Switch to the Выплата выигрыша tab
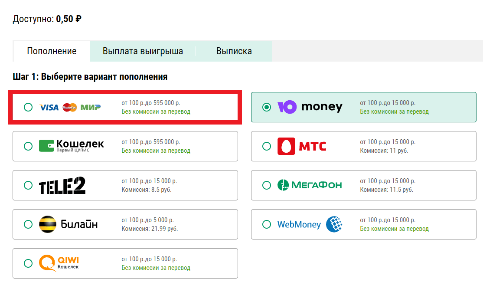Screen dimensions: 483x292 (x=143, y=51)
